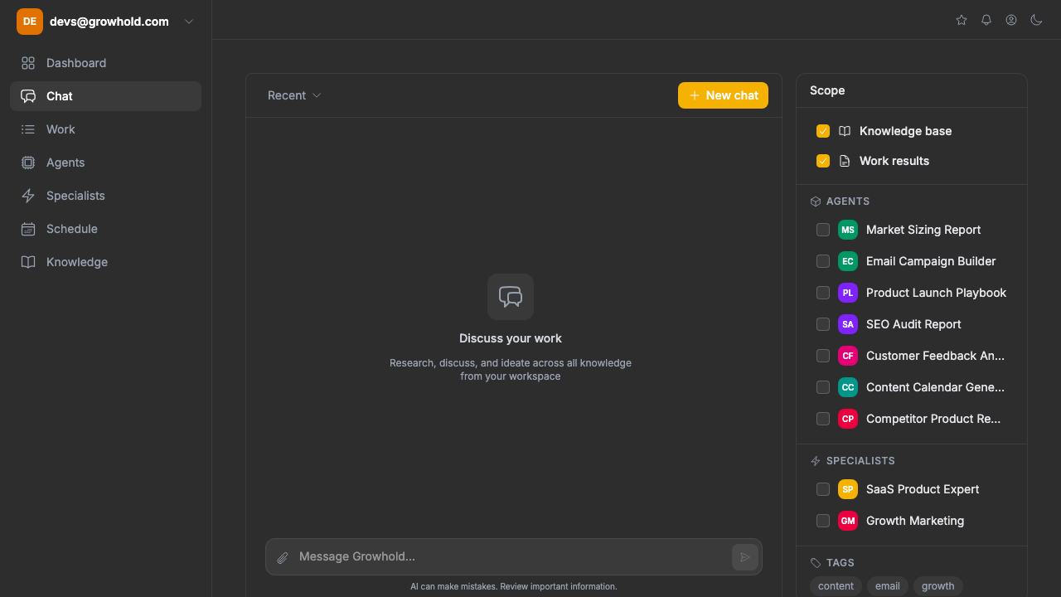Expand the Recent chats dropdown
Screen dimensions: 1061x597
[x=294, y=95]
